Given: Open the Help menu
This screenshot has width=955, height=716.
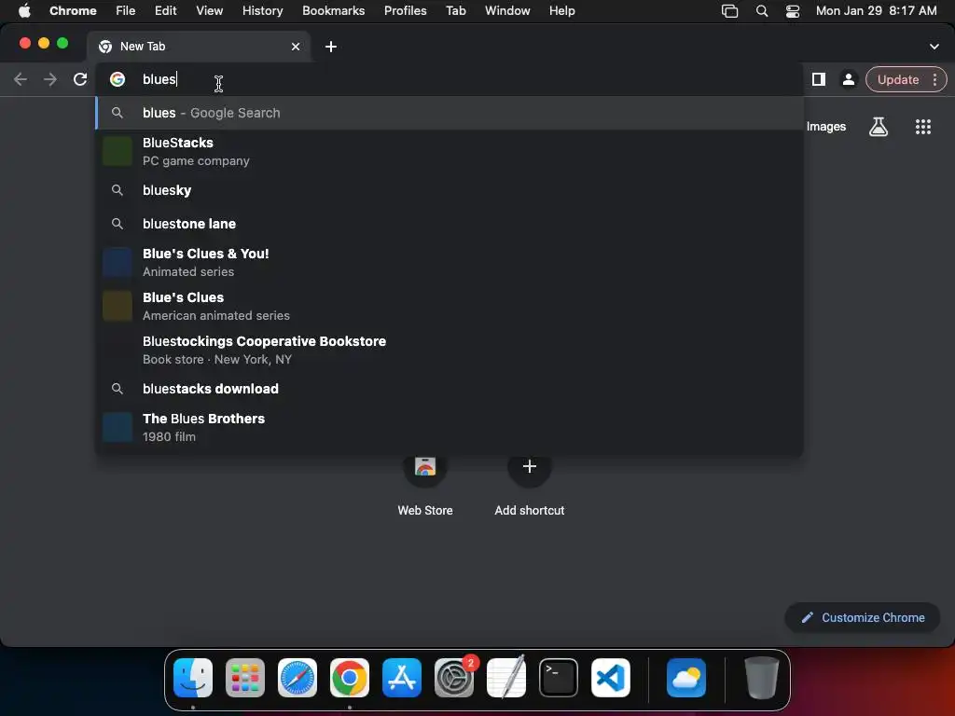Looking at the screenshot, I should (561, 10).
